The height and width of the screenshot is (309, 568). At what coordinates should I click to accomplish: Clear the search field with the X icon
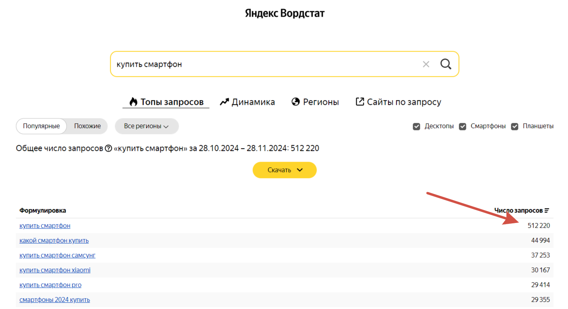[426, 64]
